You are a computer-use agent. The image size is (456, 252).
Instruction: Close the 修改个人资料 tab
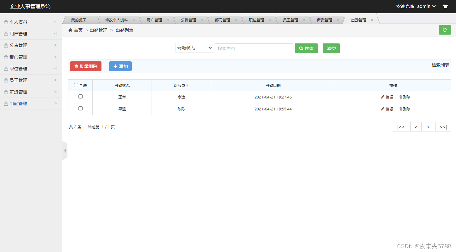[x=134, y=20]
